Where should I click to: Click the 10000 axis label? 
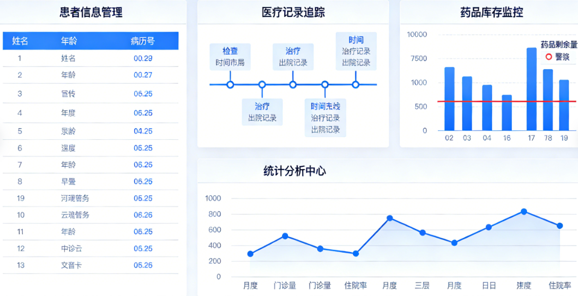pyautogui.click(x=417, y=34)
